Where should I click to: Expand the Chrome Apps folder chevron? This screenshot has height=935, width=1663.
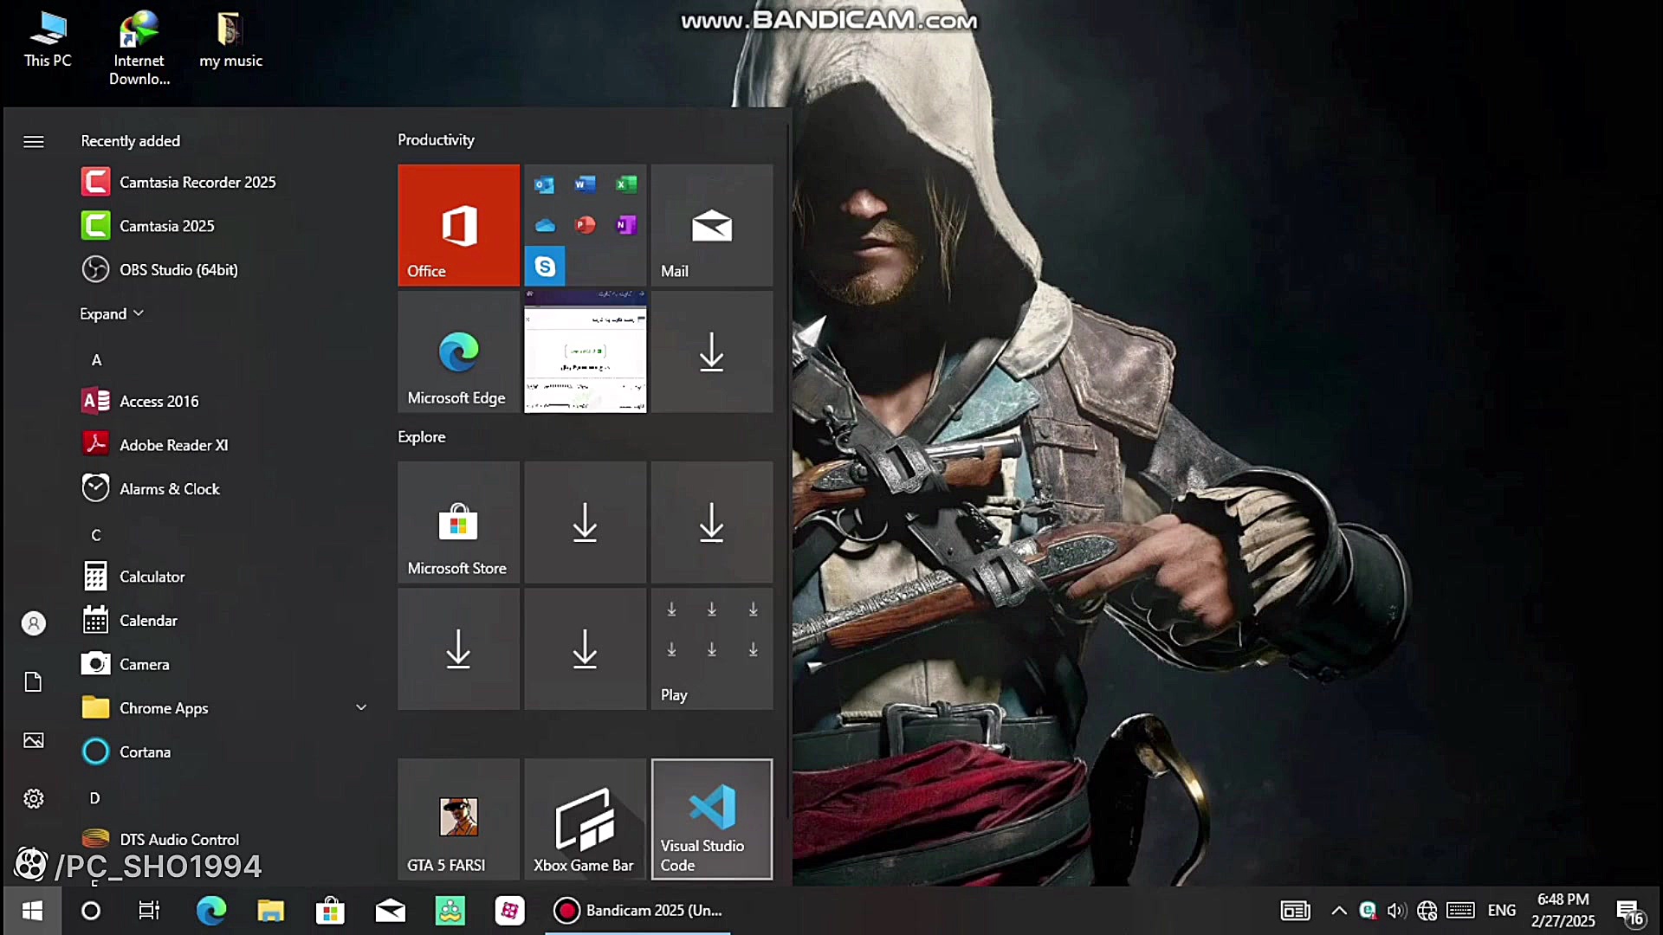pos(361,708)
